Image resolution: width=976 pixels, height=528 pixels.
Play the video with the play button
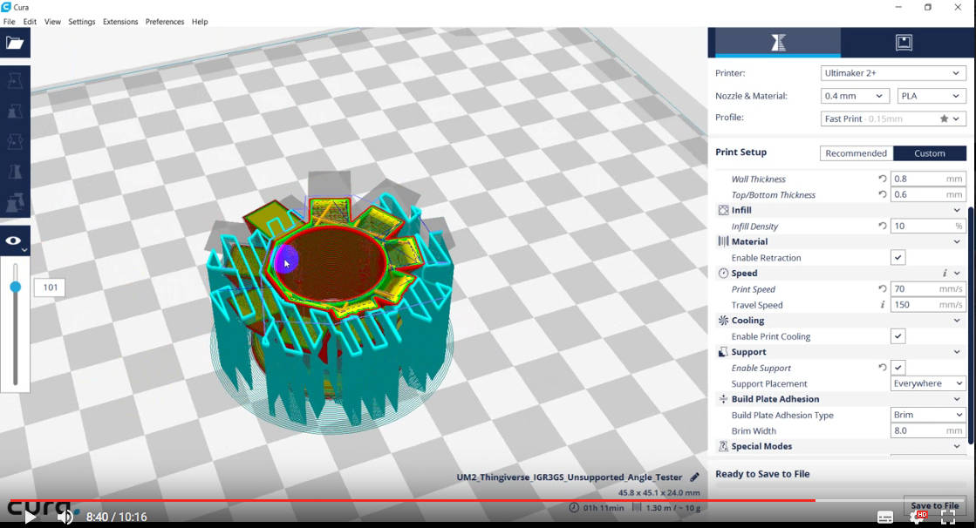click(x=30, y=517)
